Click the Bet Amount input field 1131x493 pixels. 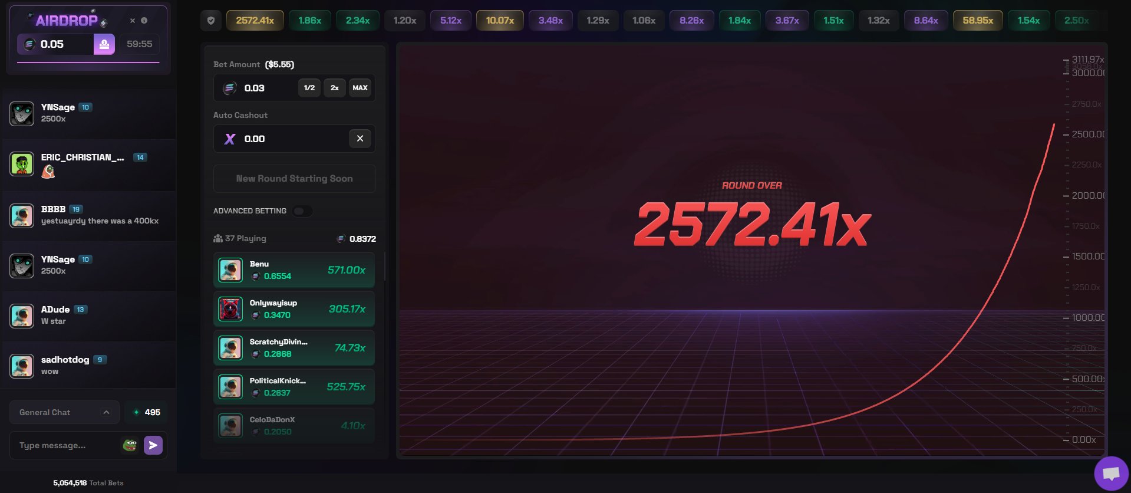pos(295,88)
